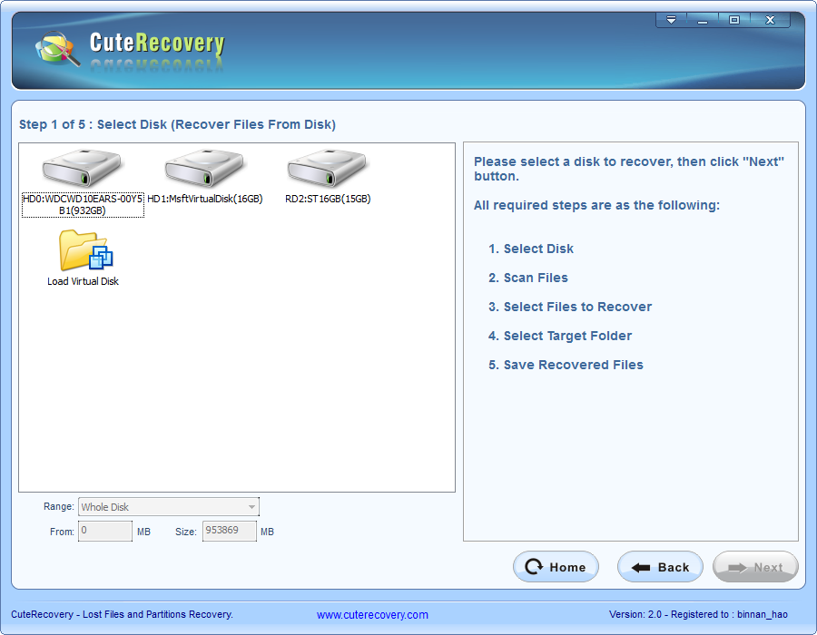Click the HD1:MsftVirtualDisk(16GB) label

[205, 199]
